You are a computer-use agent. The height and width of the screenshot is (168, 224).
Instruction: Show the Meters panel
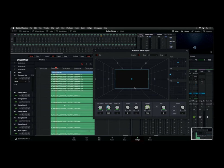coord(185,31)
